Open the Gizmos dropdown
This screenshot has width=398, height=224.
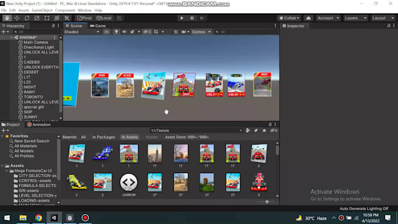point(201,32)
